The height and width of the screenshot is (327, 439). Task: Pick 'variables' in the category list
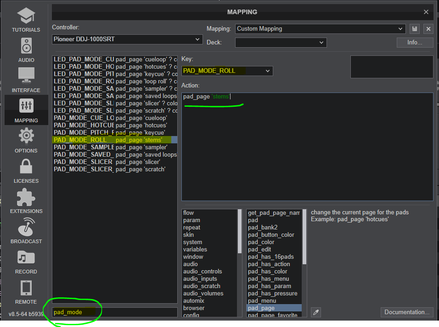[209, 250]
